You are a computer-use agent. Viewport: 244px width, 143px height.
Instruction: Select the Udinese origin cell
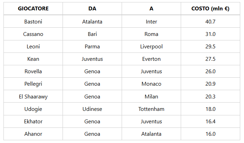(92, 109)
